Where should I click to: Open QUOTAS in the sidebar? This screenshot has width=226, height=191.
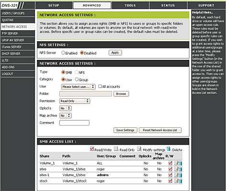18,20
